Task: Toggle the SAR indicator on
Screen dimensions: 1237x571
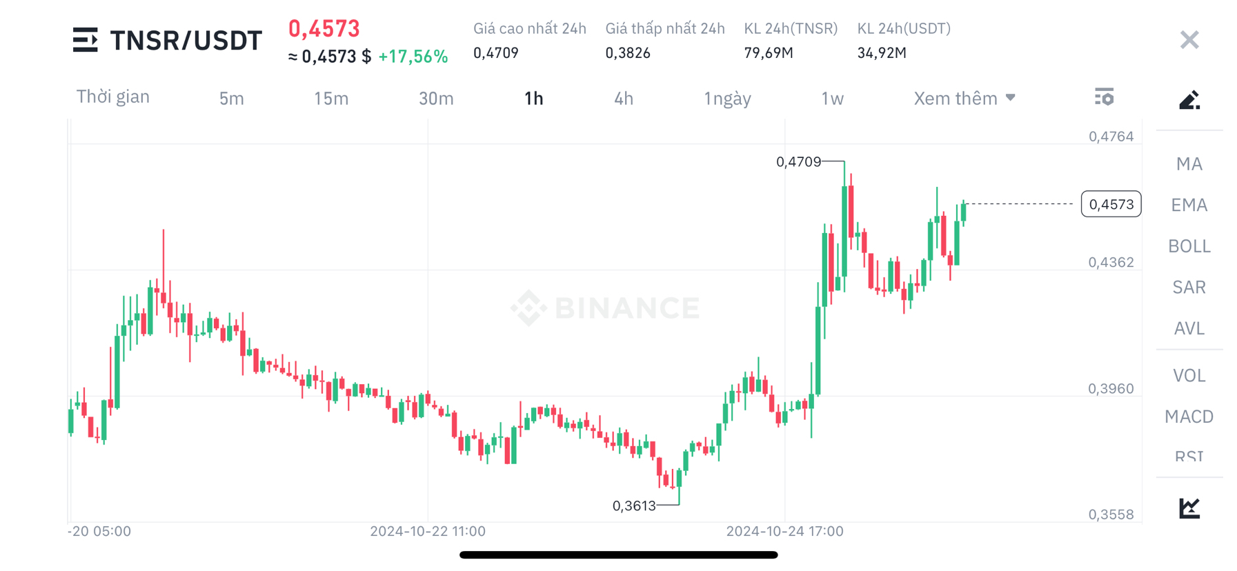Action: [1188, 287]
